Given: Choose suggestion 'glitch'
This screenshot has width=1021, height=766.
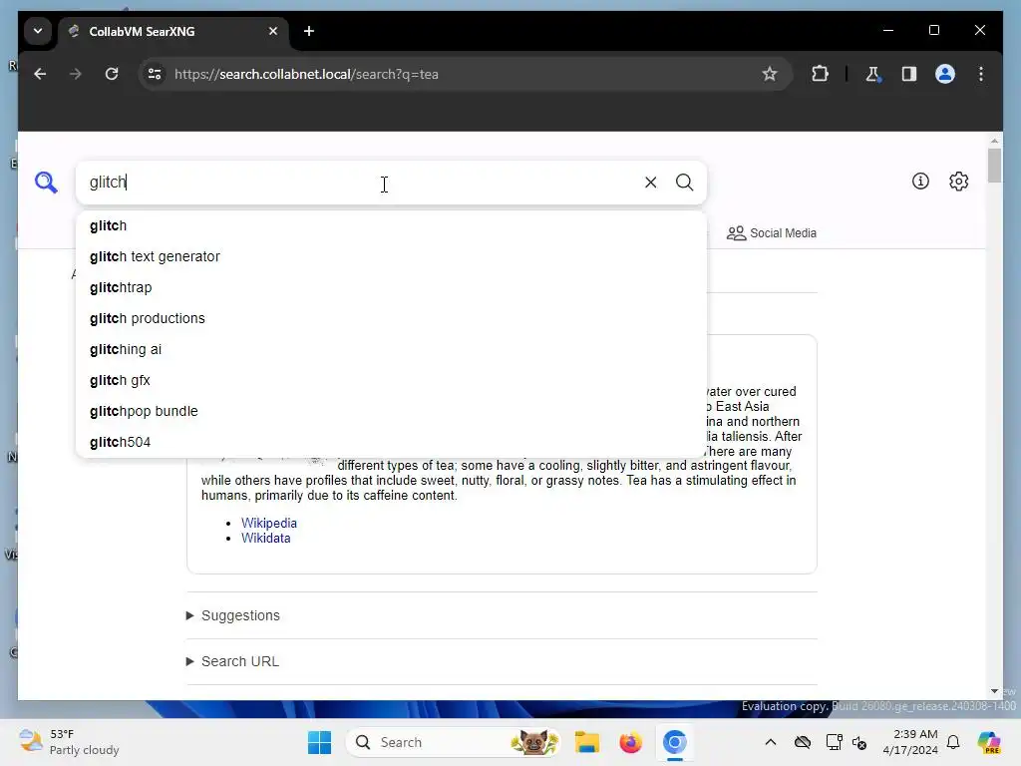Looking at the screenshot, I should (391, 226).
